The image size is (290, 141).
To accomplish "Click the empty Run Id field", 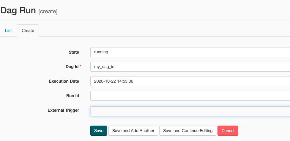I will 190,96.
